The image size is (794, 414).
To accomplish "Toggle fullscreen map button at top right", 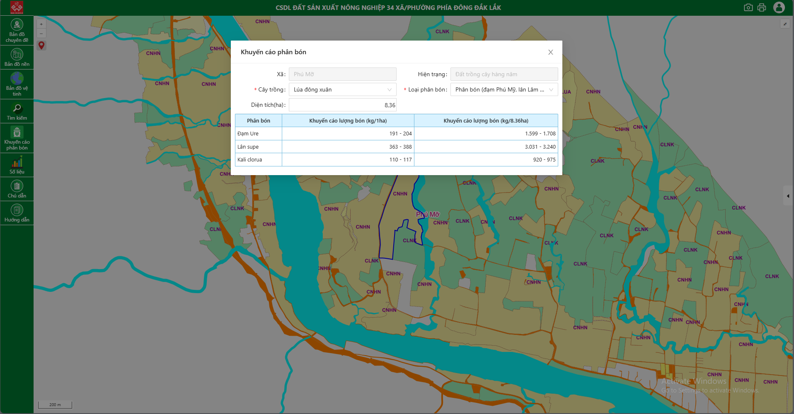I will 785,24.
